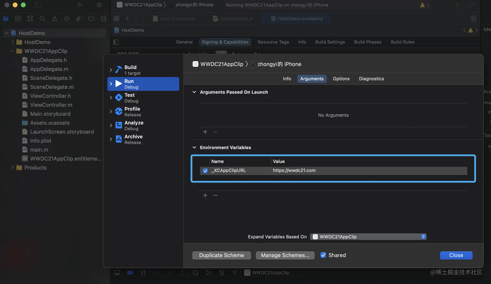Open the Find navigator magnifier icon
This screenshot has width=491, height=284.
42,18
